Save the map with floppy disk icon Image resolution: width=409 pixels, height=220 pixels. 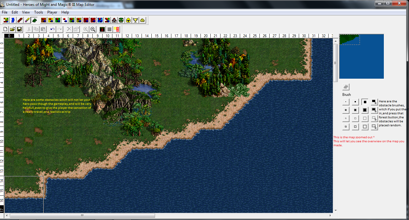(20, 29)
